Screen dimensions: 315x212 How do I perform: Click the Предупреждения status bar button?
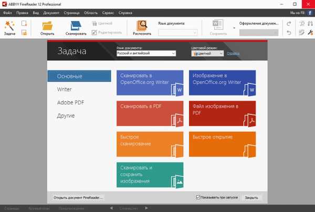click(71, 208)
